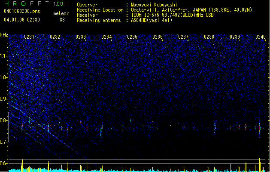Select the filename 0401060230.png
270x172 pixels.
(22, 11)
